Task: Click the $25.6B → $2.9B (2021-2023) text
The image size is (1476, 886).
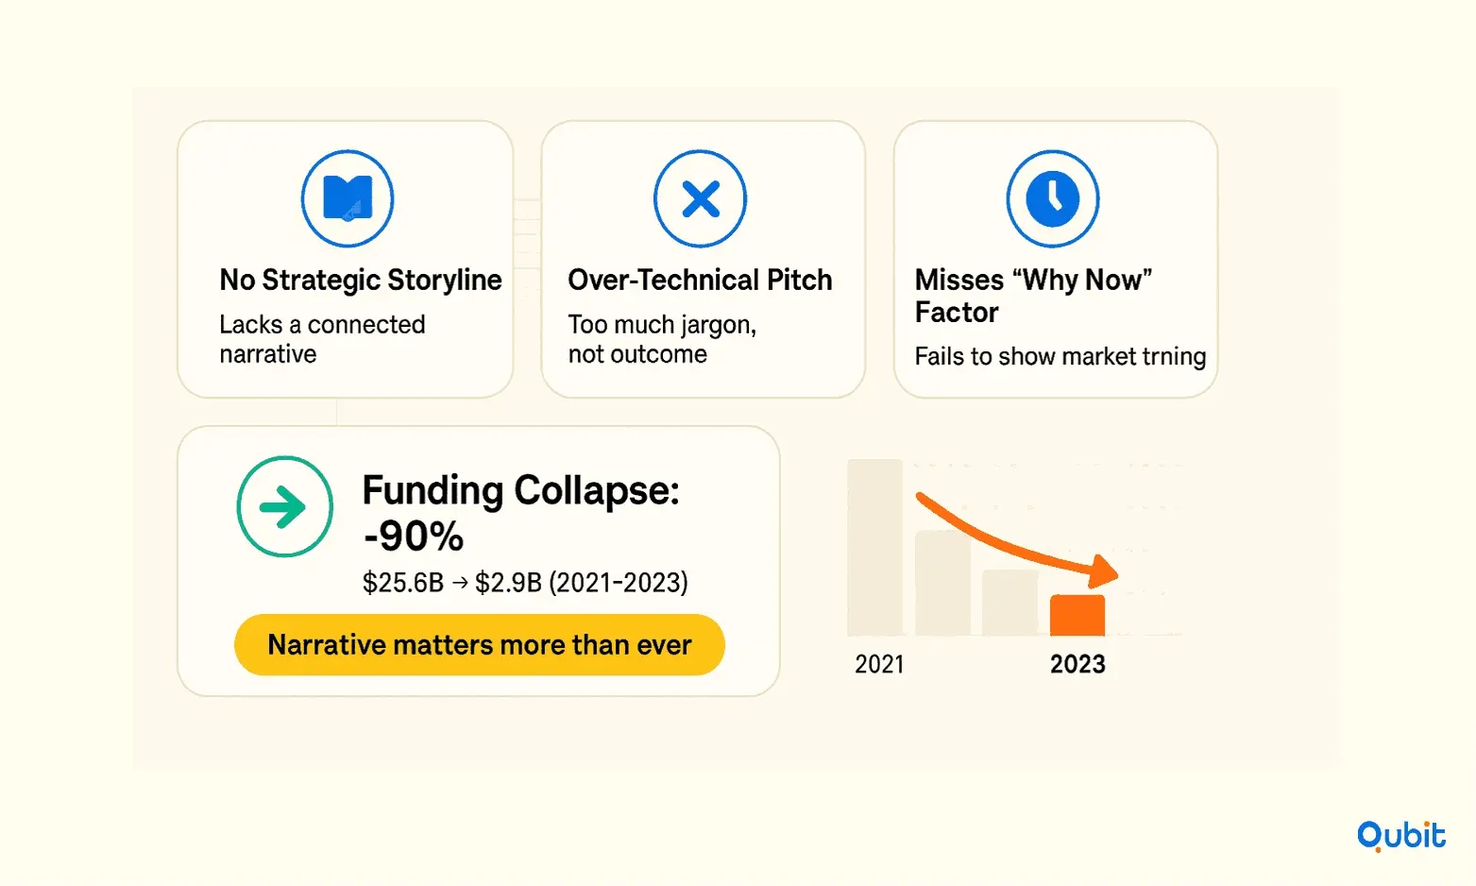Action: (x=525, y=582)
